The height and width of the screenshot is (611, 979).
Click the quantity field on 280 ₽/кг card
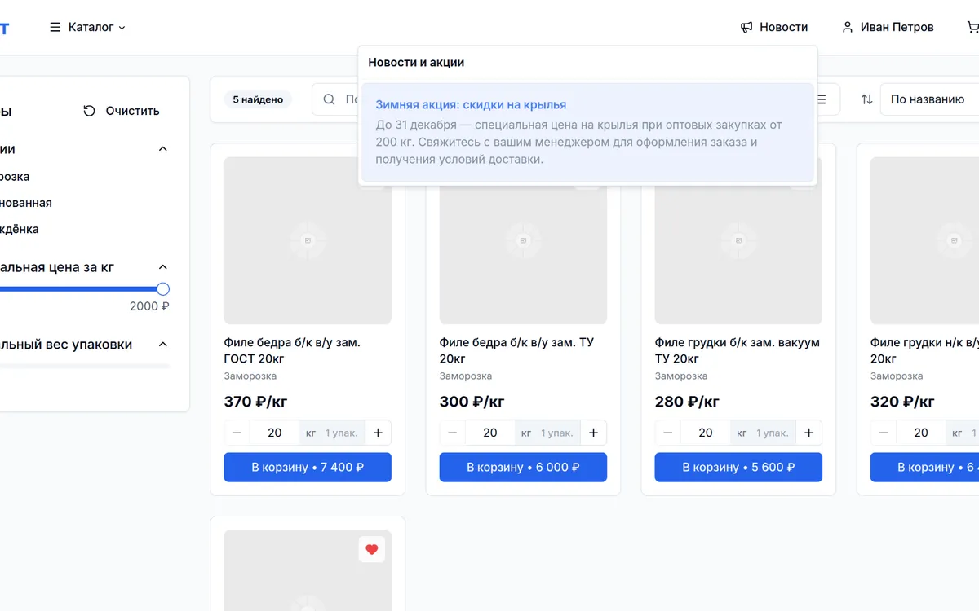(706, 433)
